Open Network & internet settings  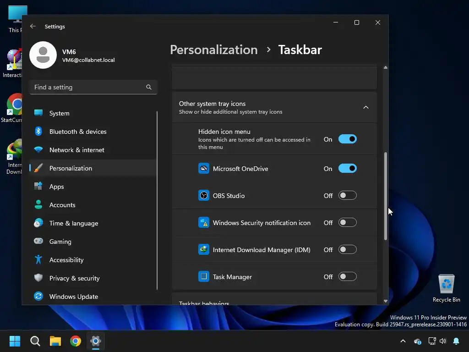click(93, 150)
